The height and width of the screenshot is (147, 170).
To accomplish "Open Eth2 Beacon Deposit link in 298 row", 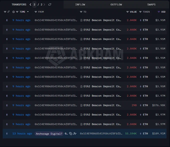I will coord(102,105).
